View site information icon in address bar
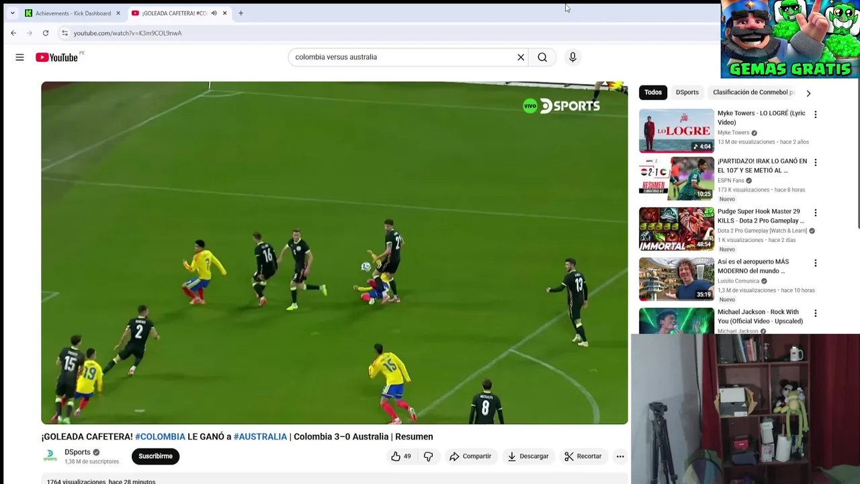 tap(64, 33)
